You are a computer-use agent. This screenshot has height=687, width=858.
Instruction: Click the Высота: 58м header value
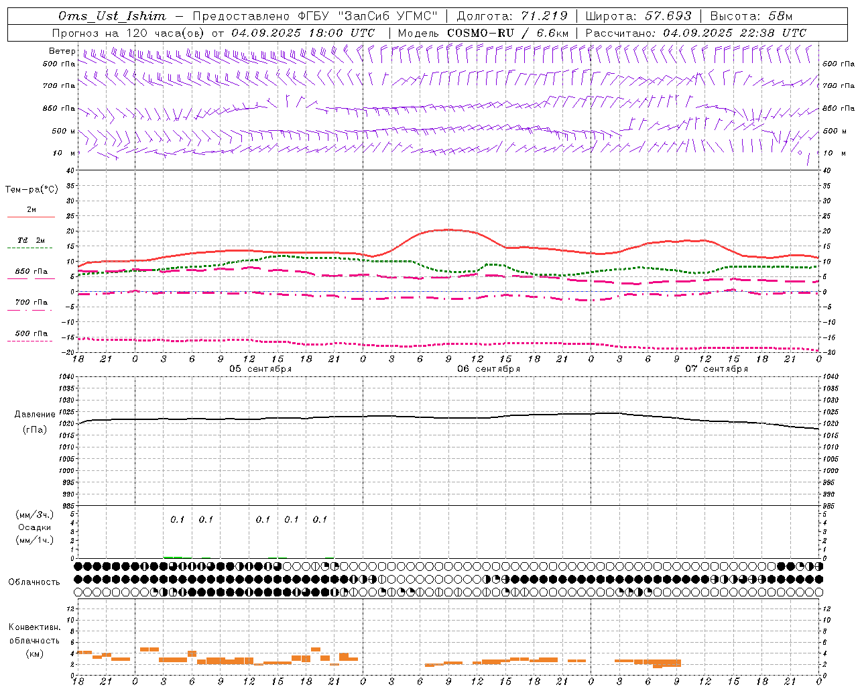tap(751, 16)
